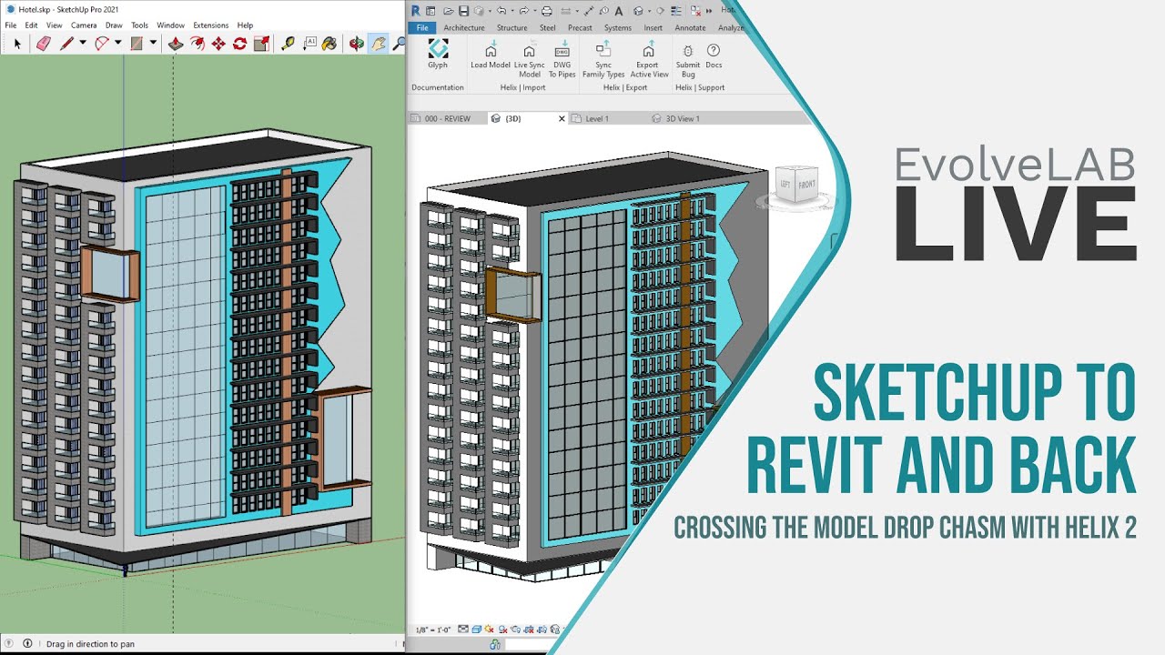Image resolution: width=1165 pixels, height=655 pixels.
Task: Open the Arc tool dropdown arrow
Action: click(117, 43)
